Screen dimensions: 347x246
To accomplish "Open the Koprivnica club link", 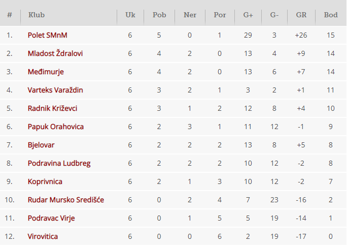I will 45,181.
